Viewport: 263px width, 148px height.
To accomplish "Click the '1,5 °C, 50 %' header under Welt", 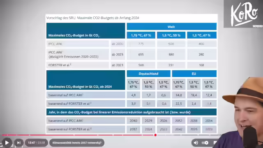I will [171, 35].
